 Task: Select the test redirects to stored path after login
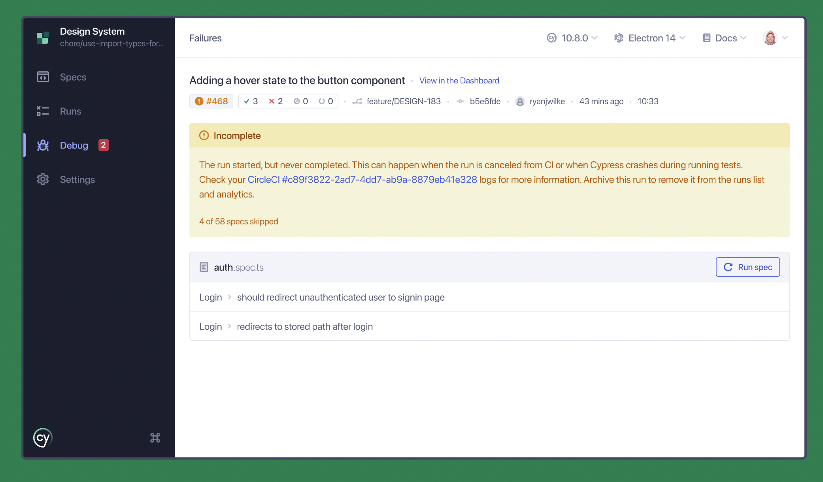pyautogui.click(x=305, y=326)
